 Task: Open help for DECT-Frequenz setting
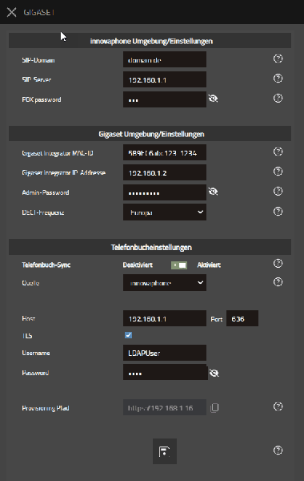click(278, 212)
